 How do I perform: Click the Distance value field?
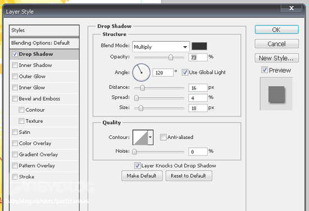198,88
